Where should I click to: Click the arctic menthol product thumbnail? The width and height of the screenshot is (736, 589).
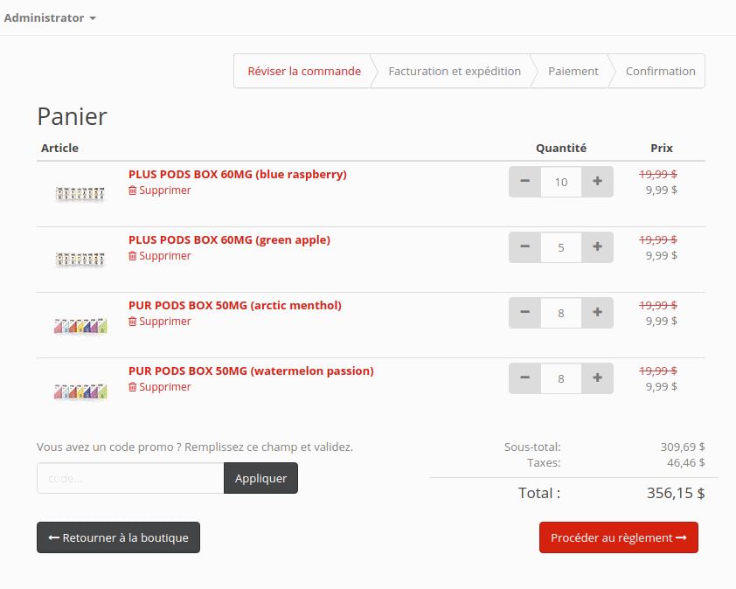point(80,326)
